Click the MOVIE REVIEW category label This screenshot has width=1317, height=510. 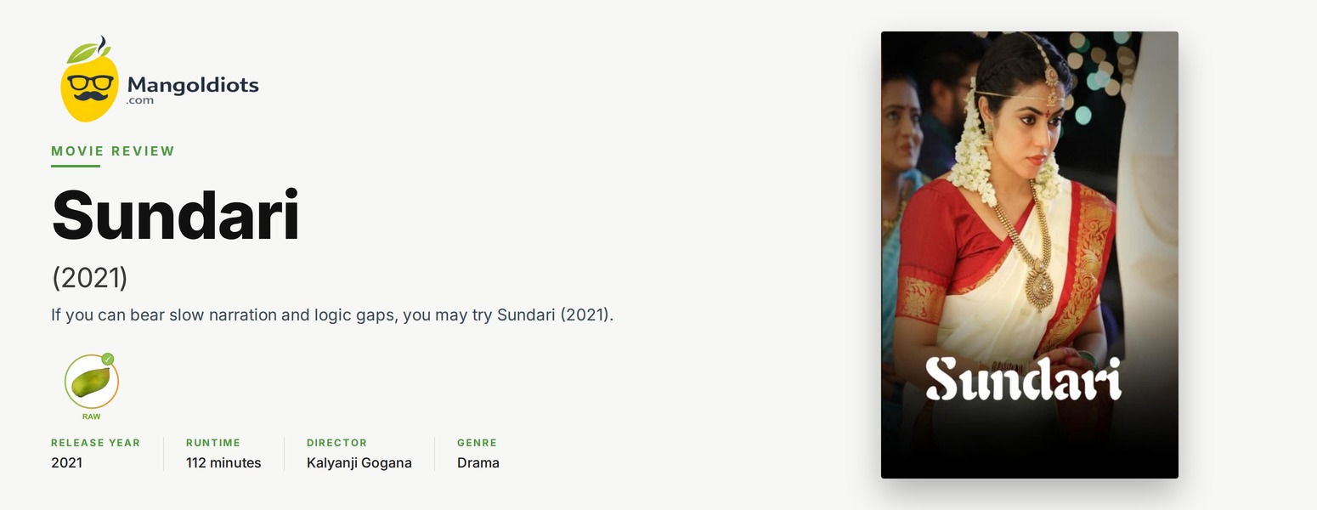(x=113, y=151)
